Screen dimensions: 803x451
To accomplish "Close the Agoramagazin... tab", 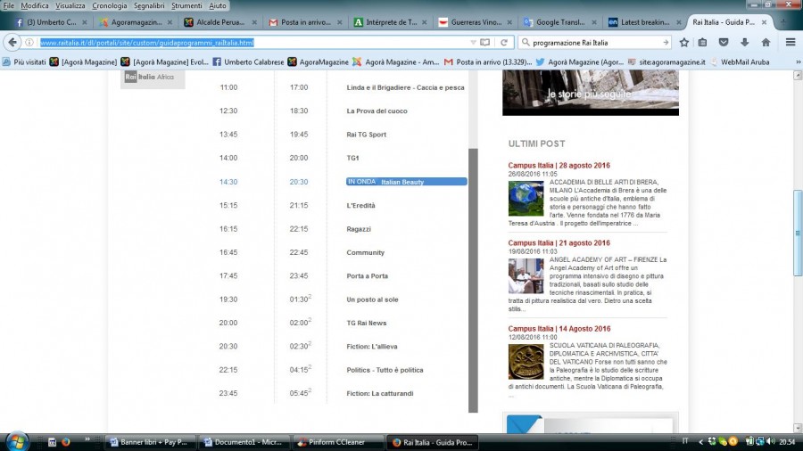I will click(x=170, y=22).
